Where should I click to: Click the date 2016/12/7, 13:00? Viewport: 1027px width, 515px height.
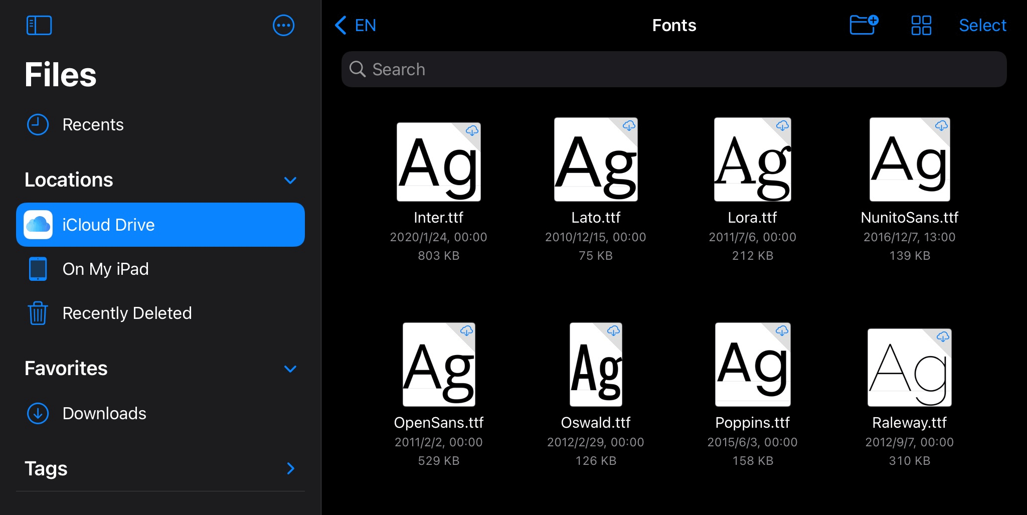(x=910, y=237)
